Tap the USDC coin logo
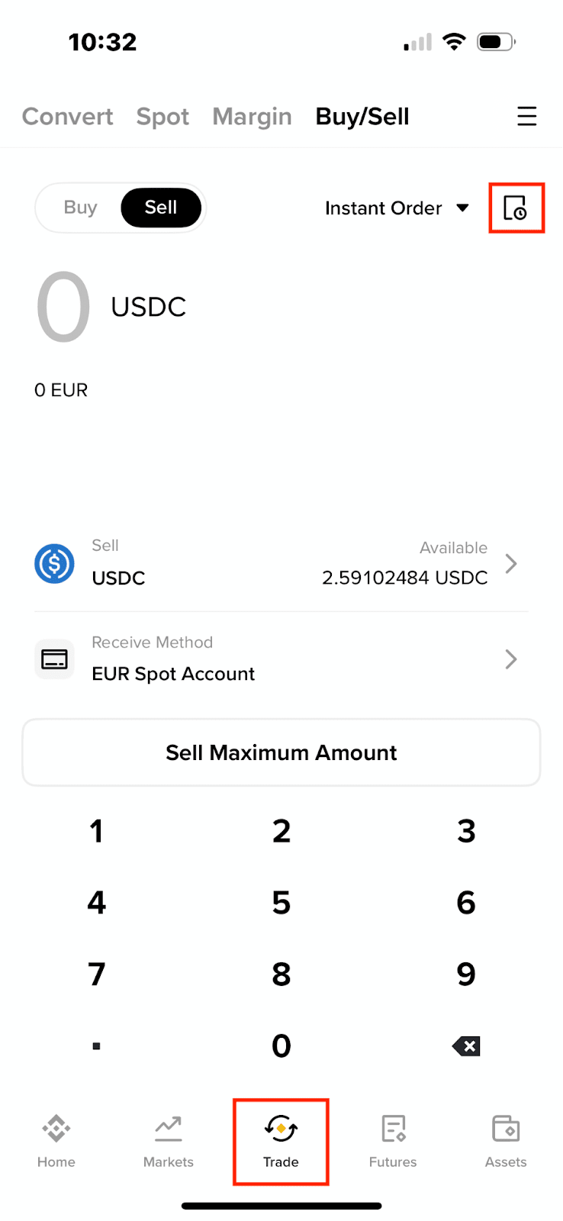Image resolution: width=563 pixels, height=1221 pixels. 54,564
